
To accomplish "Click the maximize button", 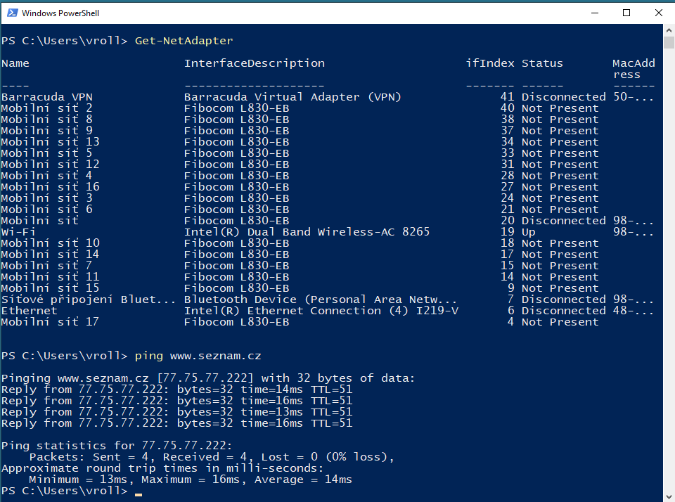I will coord(626,13).
